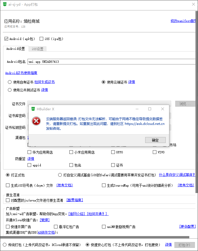Enable js/nvue 原生混淆 checkbox

8,200
